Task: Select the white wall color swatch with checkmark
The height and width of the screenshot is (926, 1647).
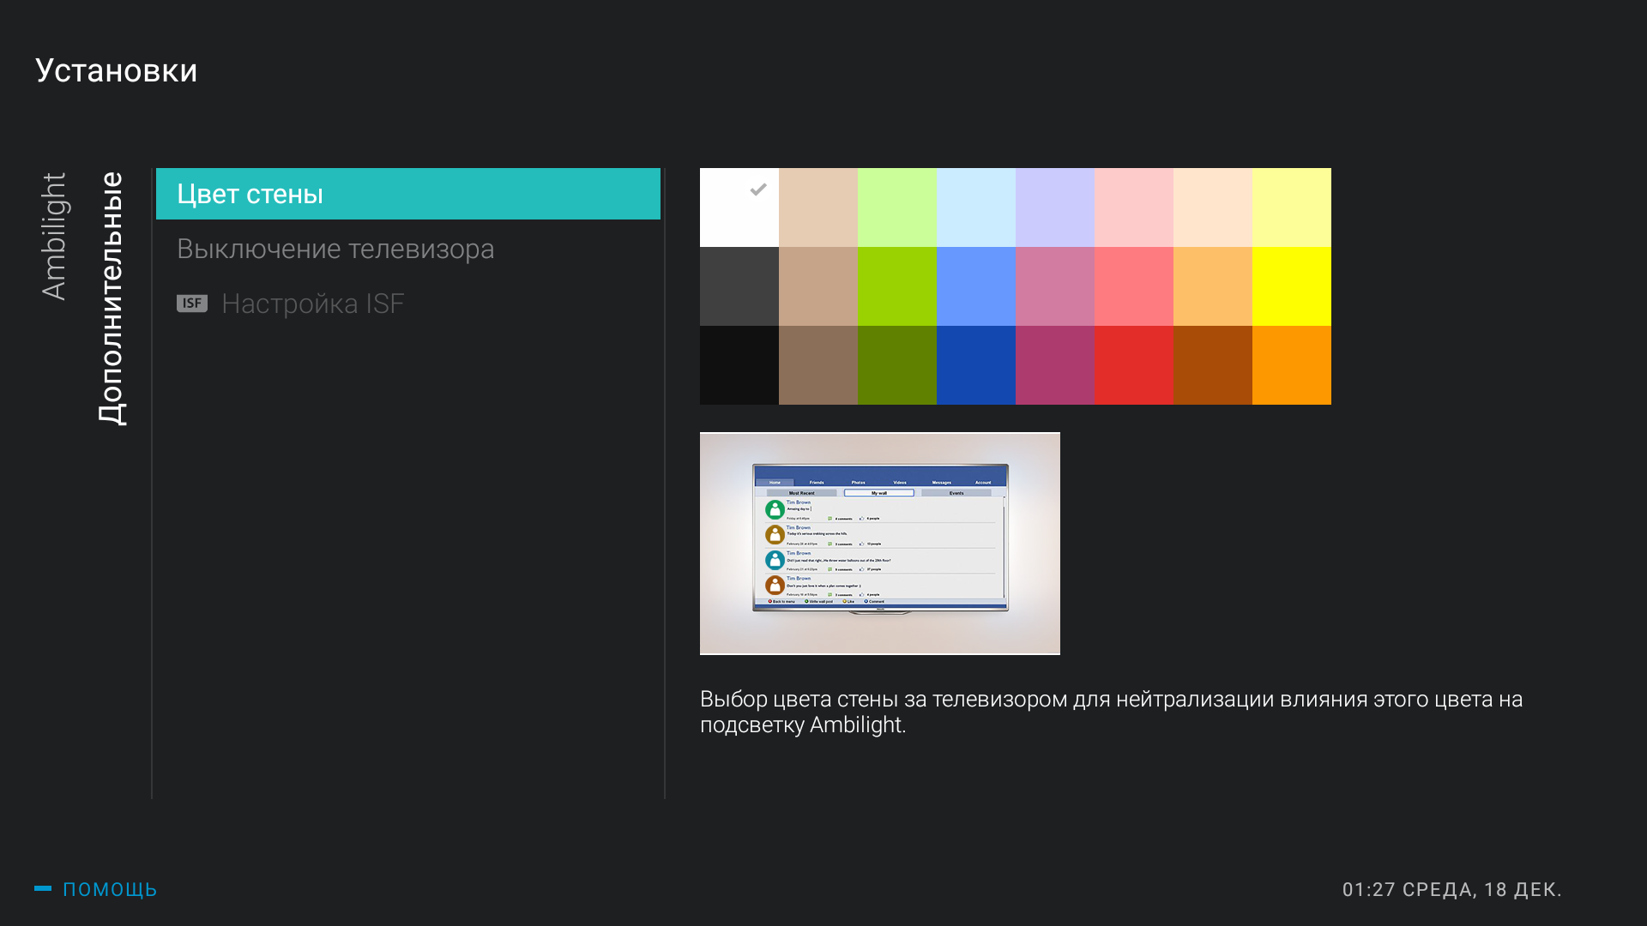Action: click(739, 207)
